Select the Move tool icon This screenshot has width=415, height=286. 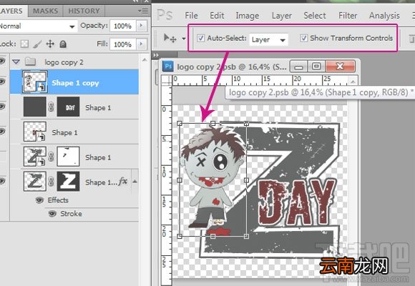[170, 39]
